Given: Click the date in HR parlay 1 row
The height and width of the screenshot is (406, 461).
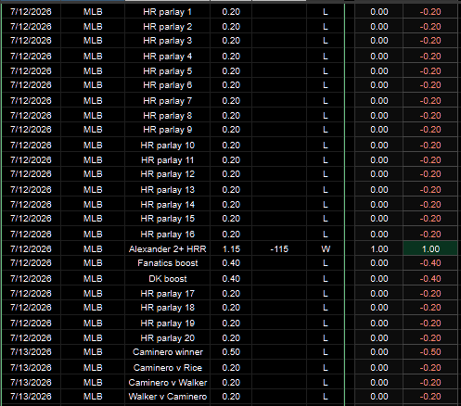Looking at the screenshot, I should coord(31,12).
